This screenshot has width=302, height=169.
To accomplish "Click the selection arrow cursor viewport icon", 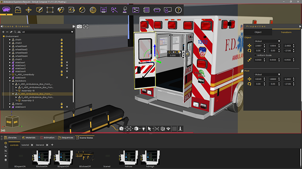I will [x=149, y=129].
